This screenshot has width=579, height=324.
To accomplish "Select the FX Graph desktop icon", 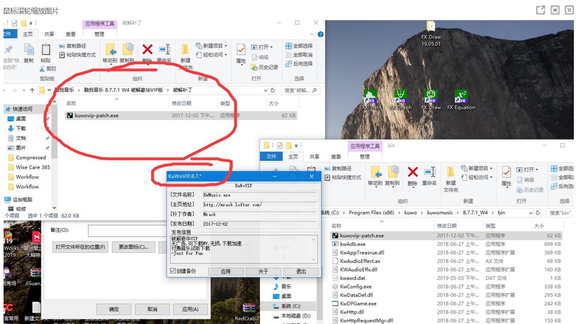I will (x=401, y=100).
